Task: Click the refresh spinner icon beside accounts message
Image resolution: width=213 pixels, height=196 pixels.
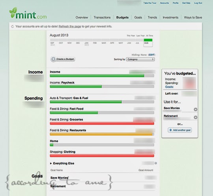Action: pyautogui.click(x=13, y=26)
